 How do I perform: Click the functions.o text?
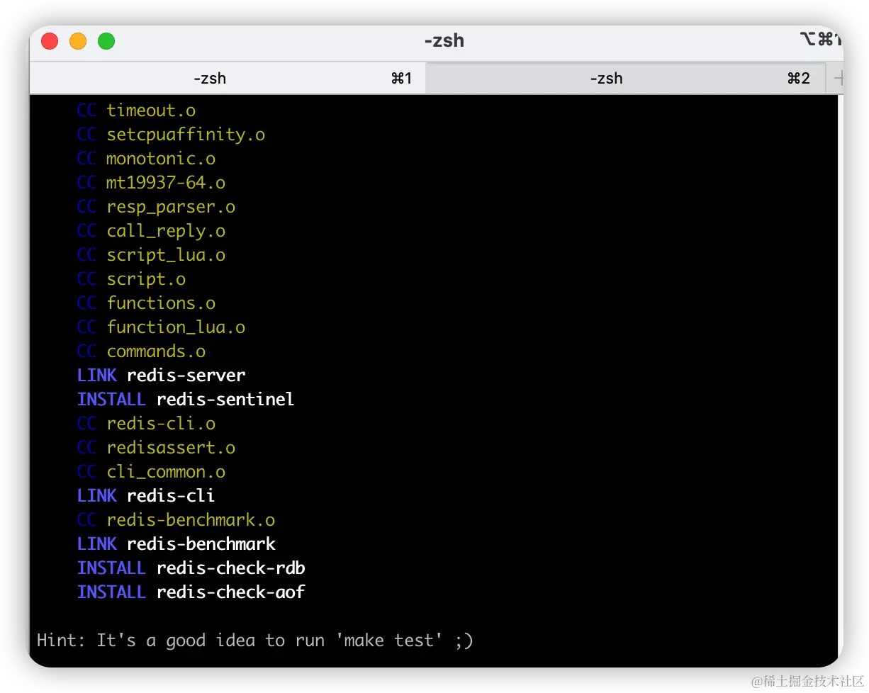pos(161,303)
